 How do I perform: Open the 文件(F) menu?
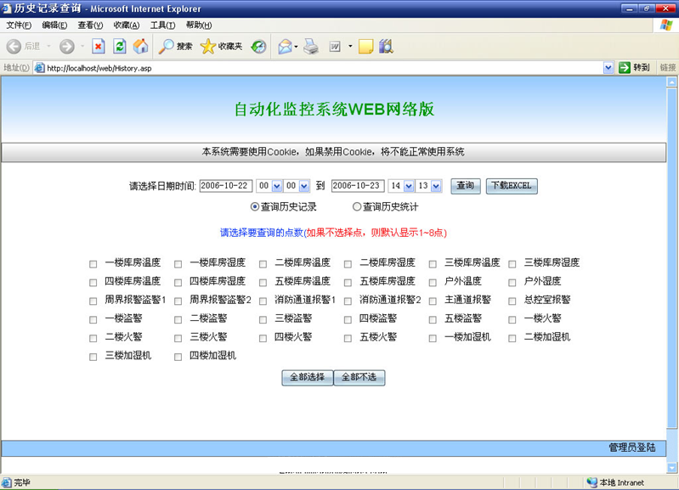[x=19, y=25]
